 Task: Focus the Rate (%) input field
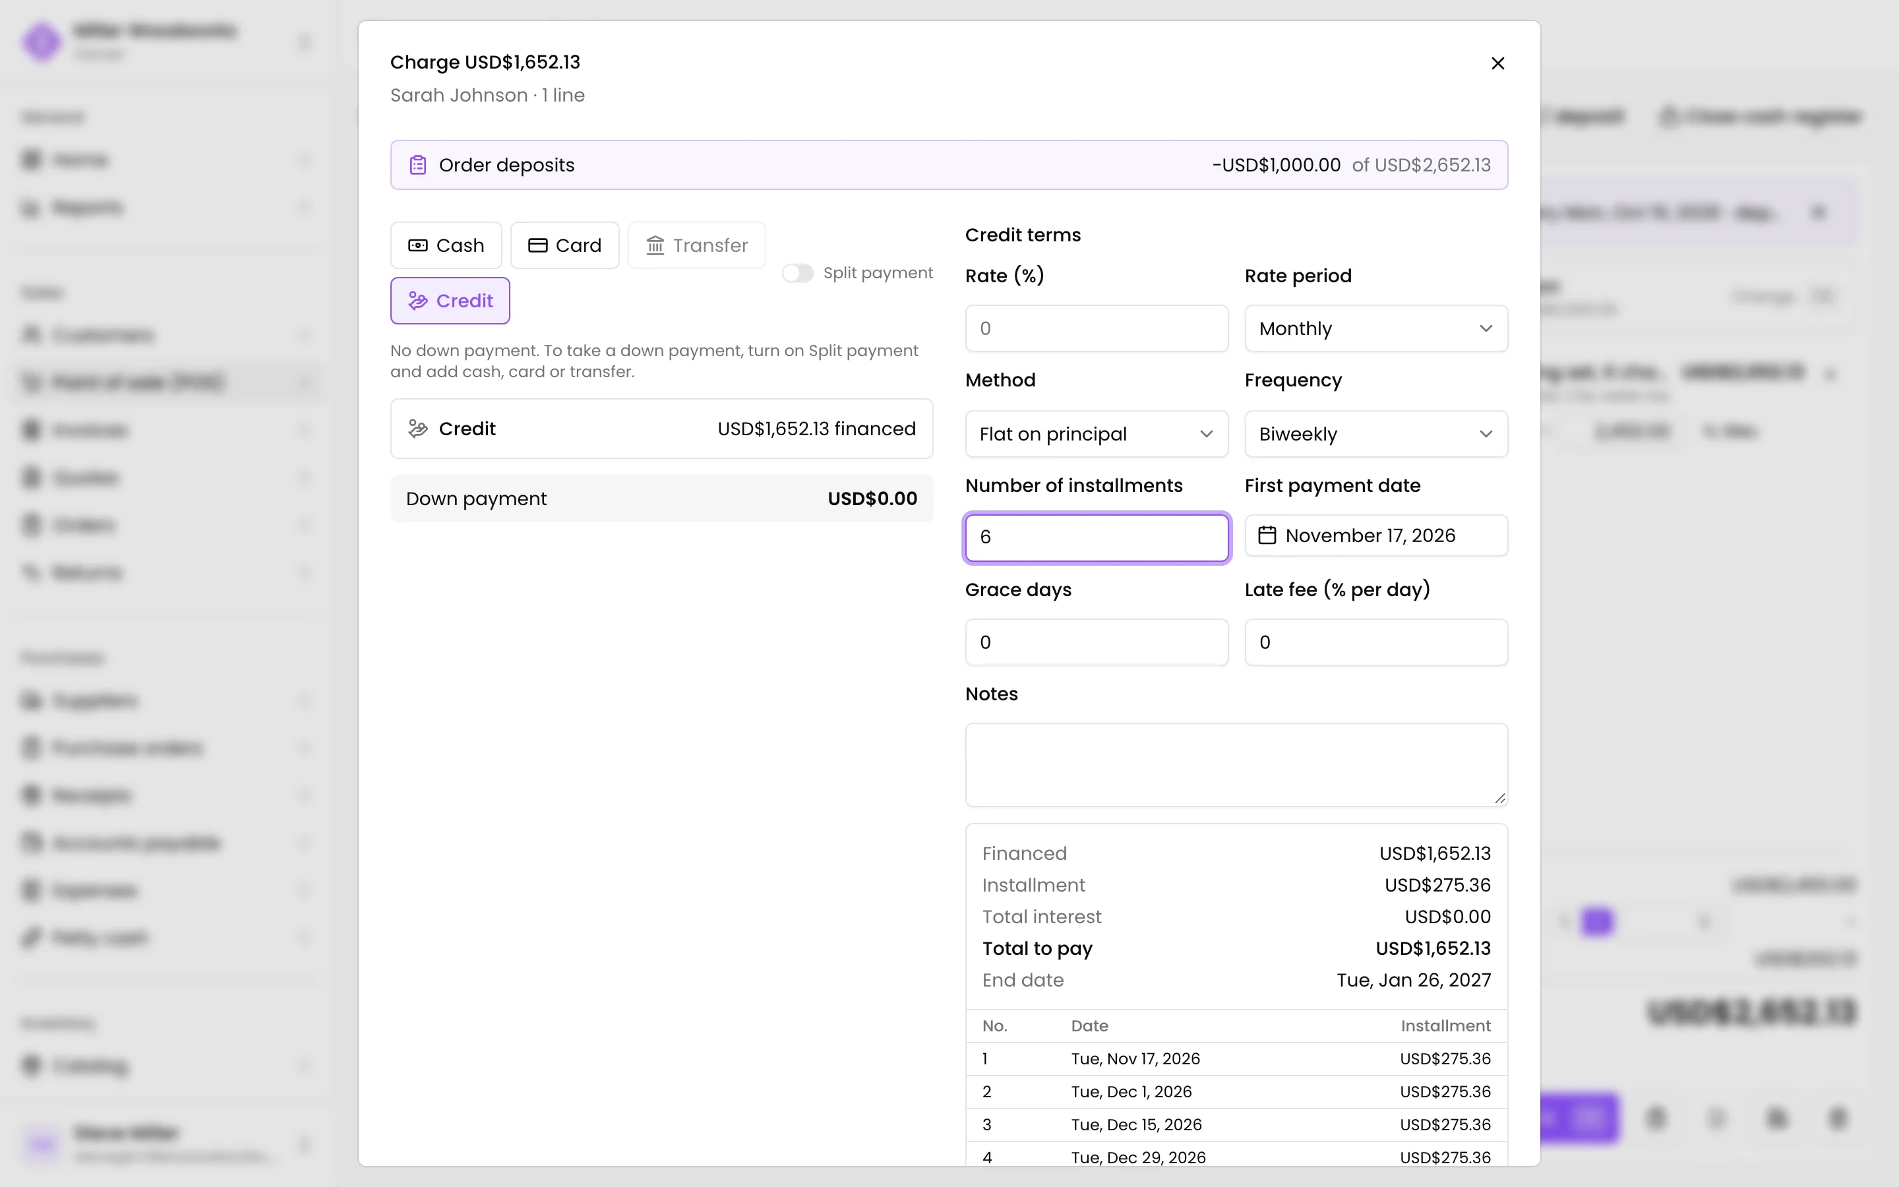coord(1097,328)
